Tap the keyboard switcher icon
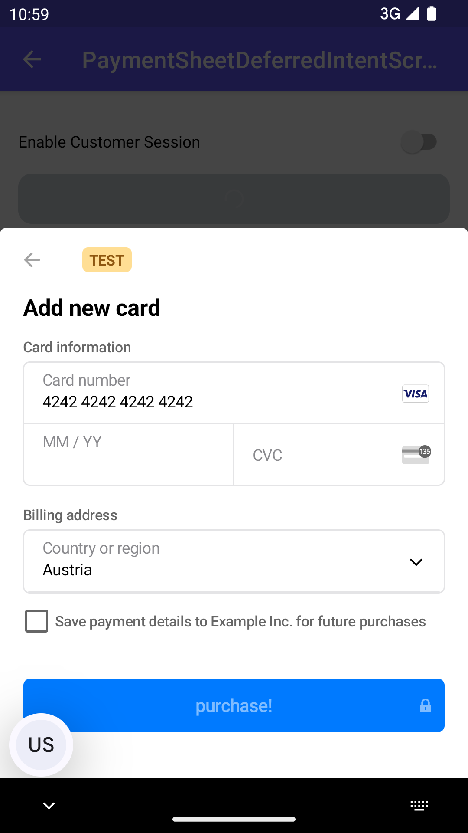 click(x=419, y=806)
